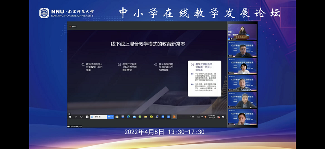This screenshot has width=325, height=149.
Task: Open the Task View widgets icon
Action: click(x=87, y=117)
